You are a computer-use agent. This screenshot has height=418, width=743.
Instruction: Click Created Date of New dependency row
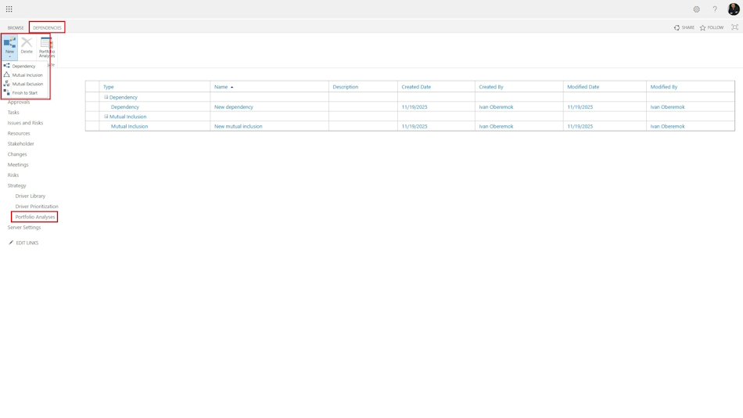(415, 106)
